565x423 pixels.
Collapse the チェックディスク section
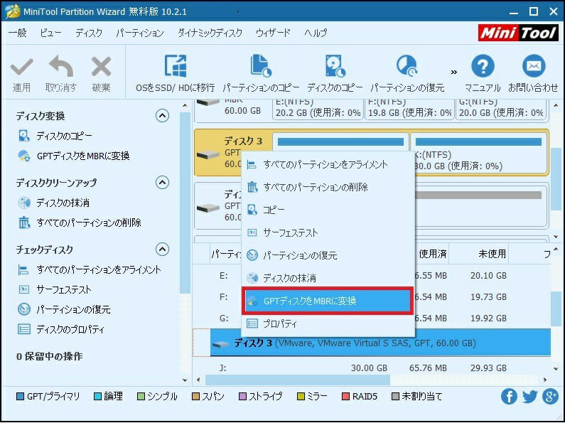[162, 250]
